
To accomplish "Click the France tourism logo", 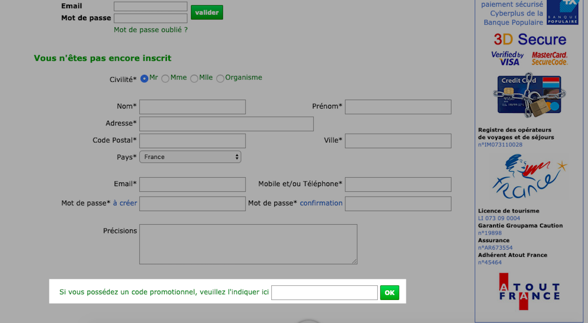I will click(x=529, y=176).
